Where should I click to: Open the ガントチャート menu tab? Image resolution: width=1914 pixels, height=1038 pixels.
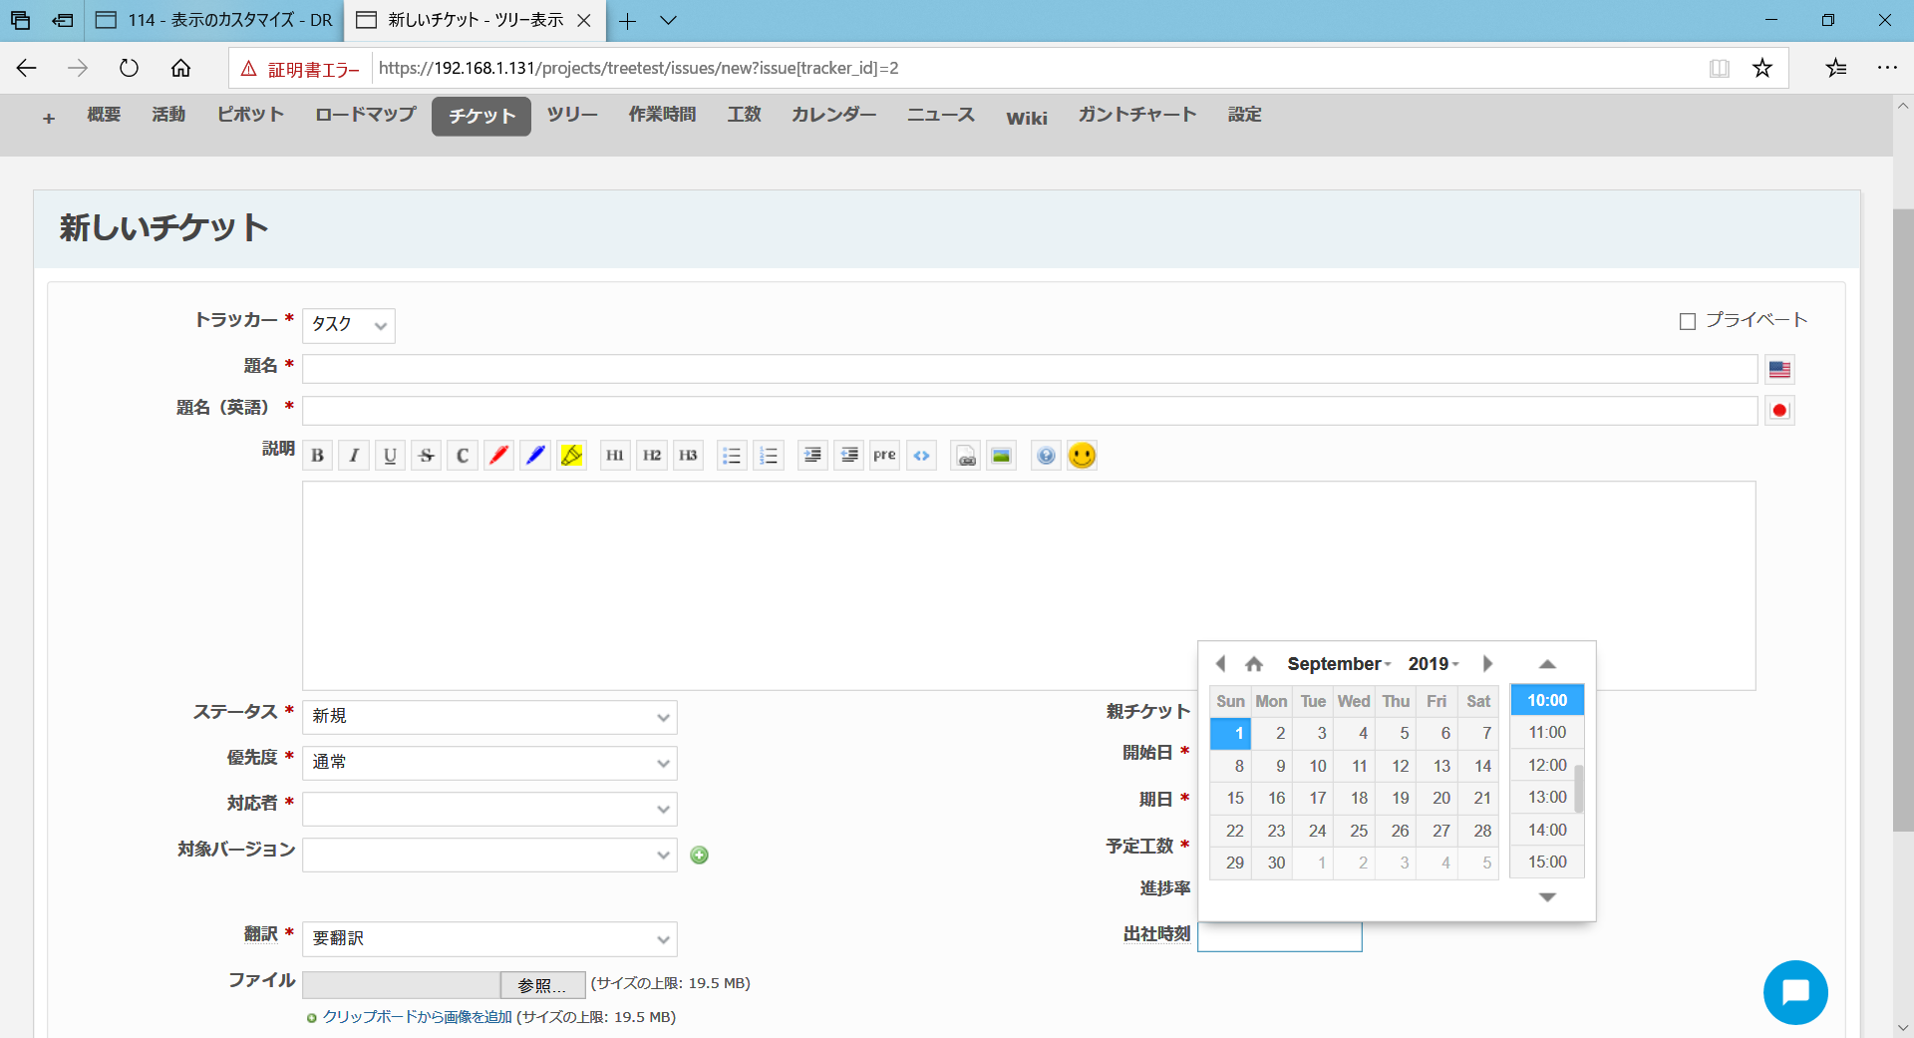pyautogui.click(x=1136, y=115)
